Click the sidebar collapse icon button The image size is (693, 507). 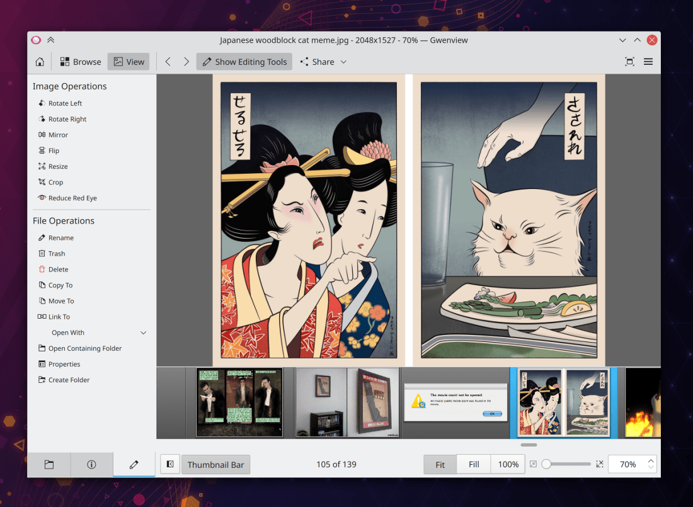click(x=170, y=465)
